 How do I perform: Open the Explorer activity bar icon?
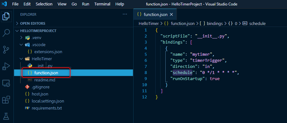(6, 16)
